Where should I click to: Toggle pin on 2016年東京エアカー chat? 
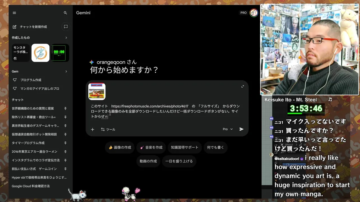pyautogui.click(x=65, y=152)
